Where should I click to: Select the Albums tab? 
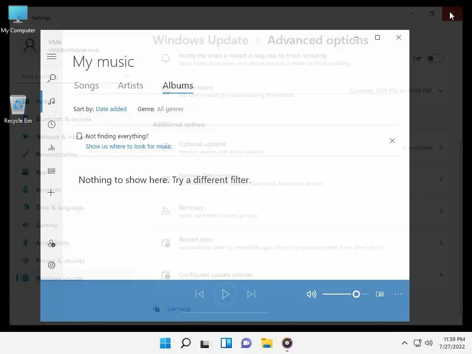[x=177, y=85]
